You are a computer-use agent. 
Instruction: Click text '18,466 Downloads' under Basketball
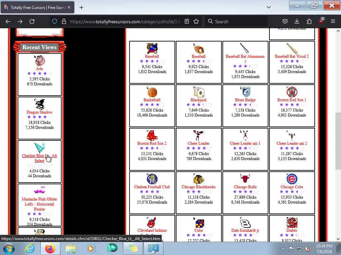(x=152, y=115)
